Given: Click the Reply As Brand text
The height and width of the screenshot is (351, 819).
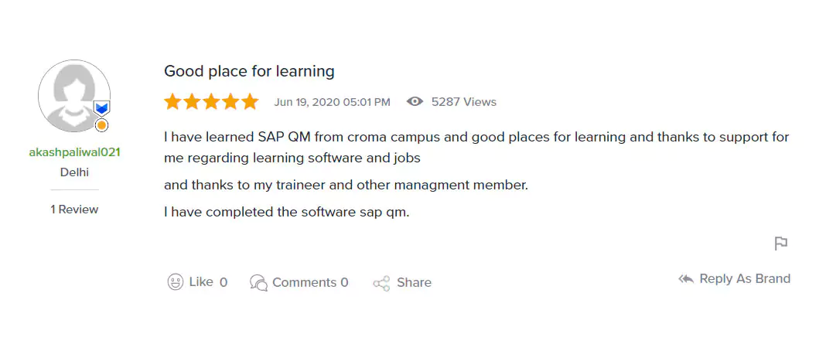Looking at the screenshot, I should tap(745, 279).
